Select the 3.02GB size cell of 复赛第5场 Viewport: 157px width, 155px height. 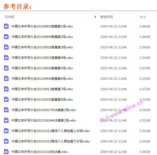click(145, 68)
